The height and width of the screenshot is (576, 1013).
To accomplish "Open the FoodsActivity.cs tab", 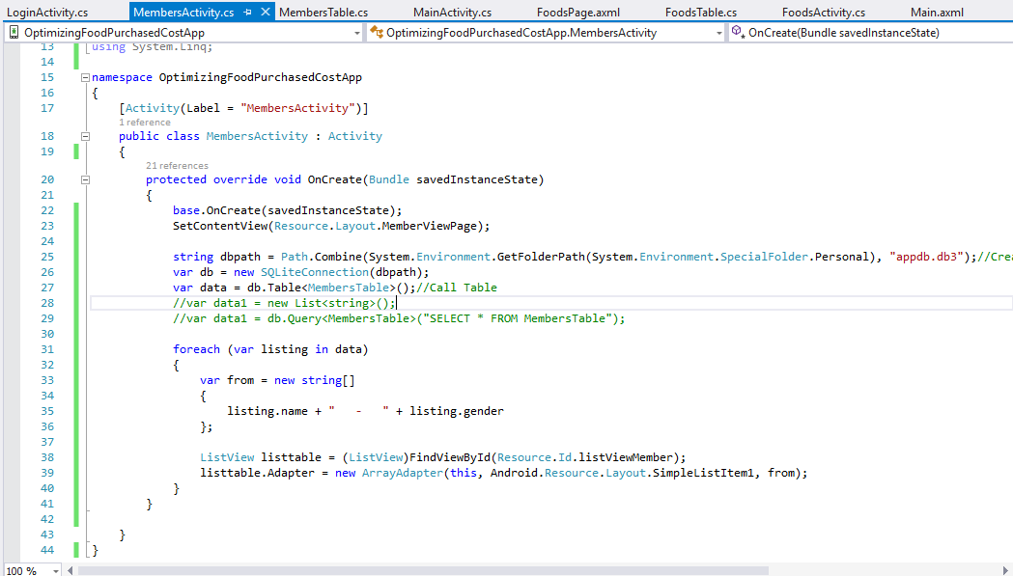I will [824, 13].
